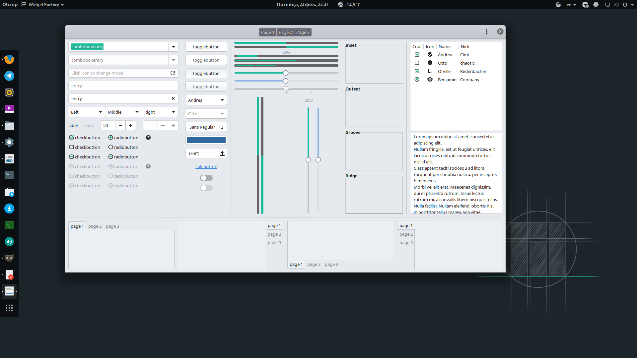Viewport: 637px width, 358px height.
Task: Click the upload icon in file chooser
Action: pos(222,153)
